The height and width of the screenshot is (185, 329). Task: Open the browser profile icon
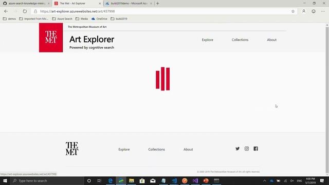click(x=304, y=11)
